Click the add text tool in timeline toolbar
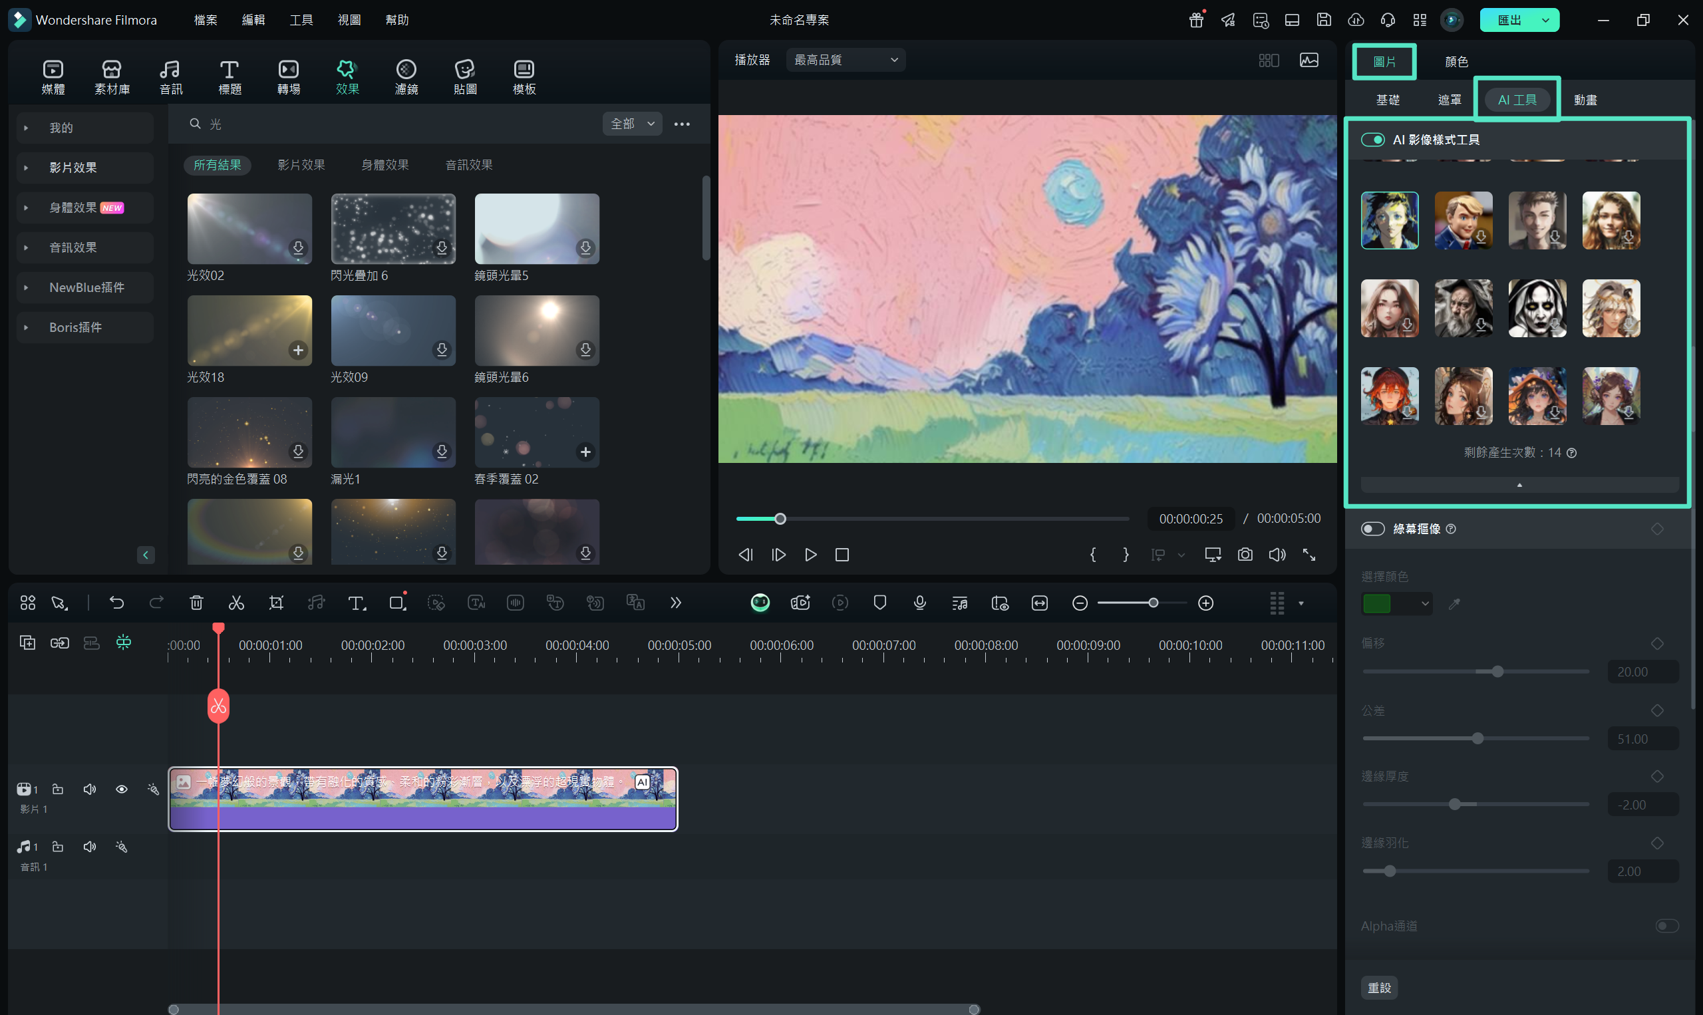 357,603
